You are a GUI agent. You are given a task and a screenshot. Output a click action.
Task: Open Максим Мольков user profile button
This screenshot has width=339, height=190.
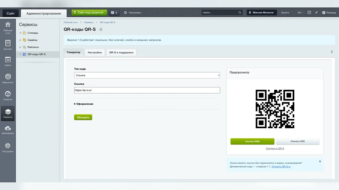(262, 13)
